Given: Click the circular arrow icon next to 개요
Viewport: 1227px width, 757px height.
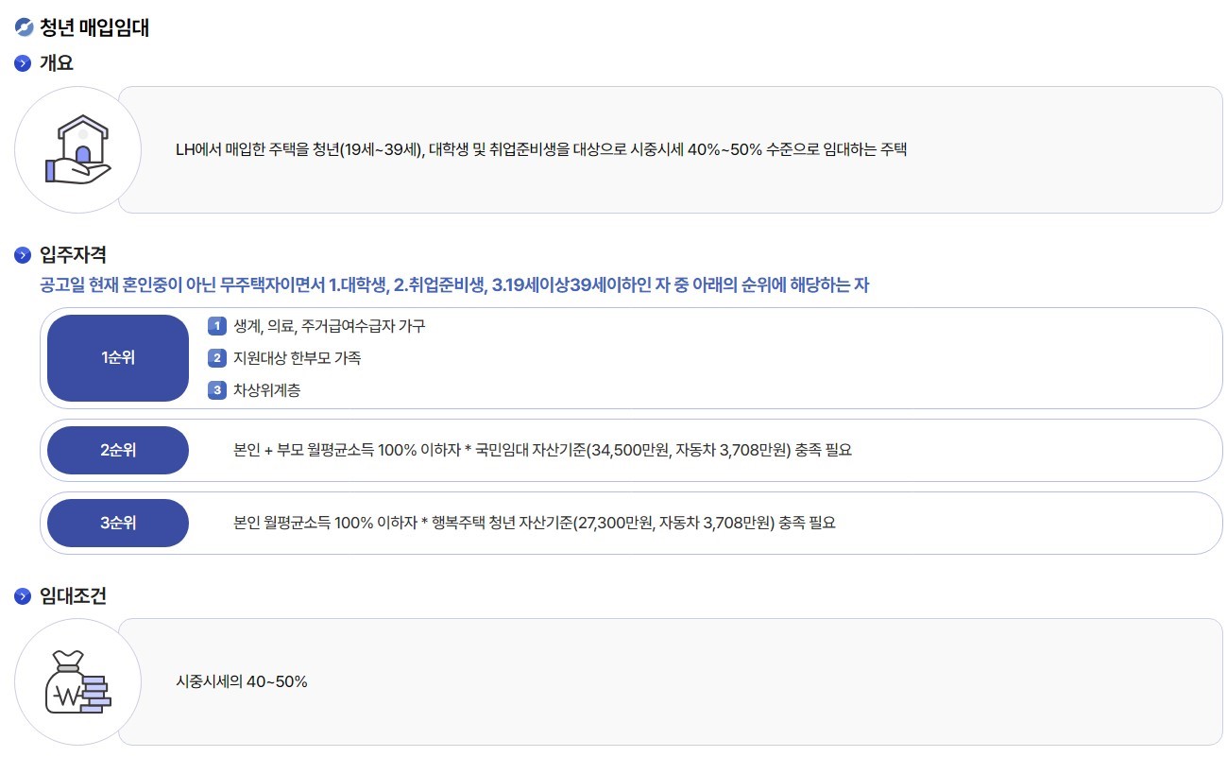Looking at the screenshot, I should click(x=21, y=63).
